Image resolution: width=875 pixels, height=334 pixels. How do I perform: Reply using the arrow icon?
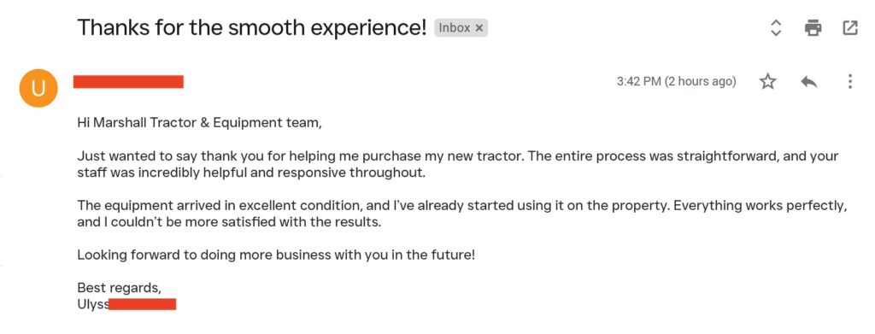point(808,82)
